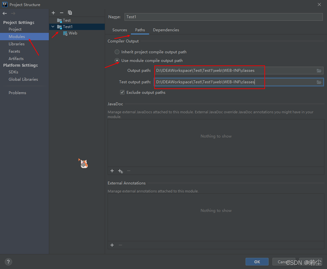Click the Cancel button

coord(284,262)
